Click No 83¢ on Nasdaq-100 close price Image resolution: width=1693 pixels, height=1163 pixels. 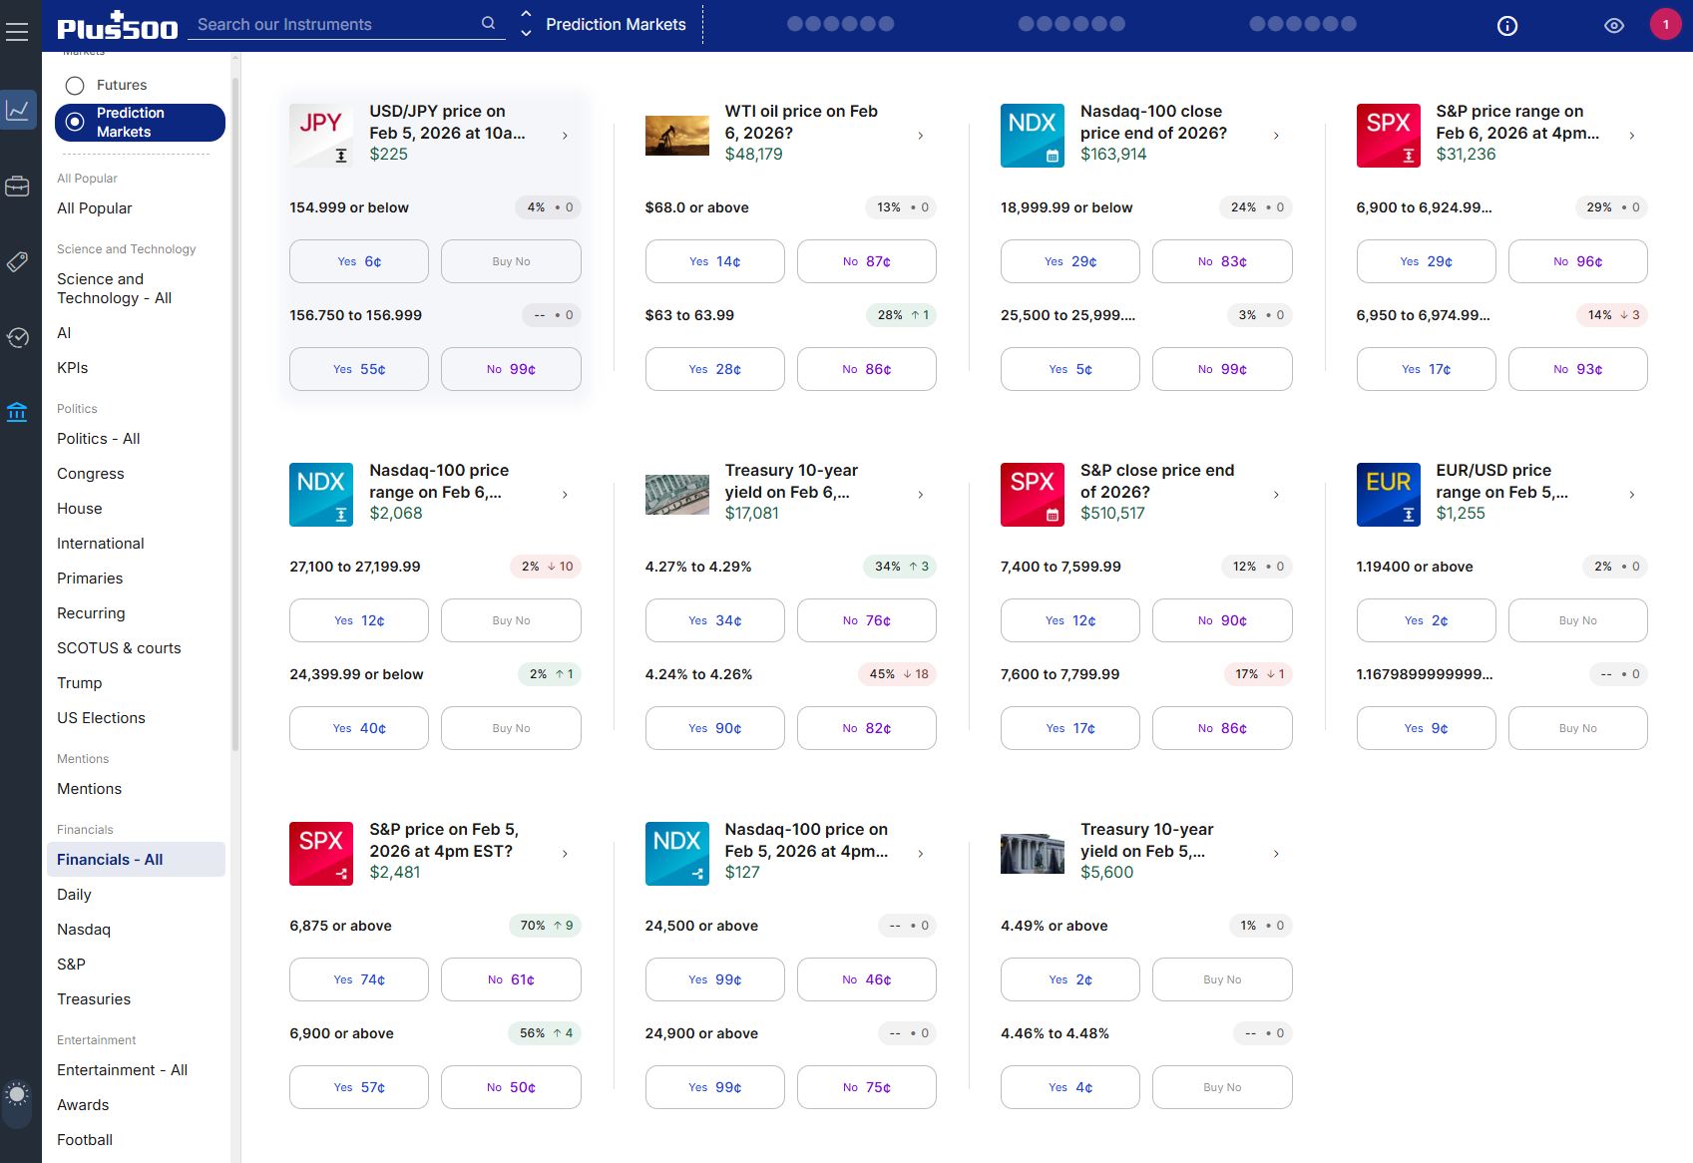tap(1222, 260)
